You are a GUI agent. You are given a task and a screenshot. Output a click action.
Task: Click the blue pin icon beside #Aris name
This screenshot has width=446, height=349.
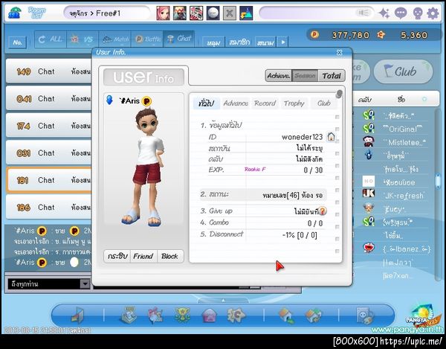[109, 100]
